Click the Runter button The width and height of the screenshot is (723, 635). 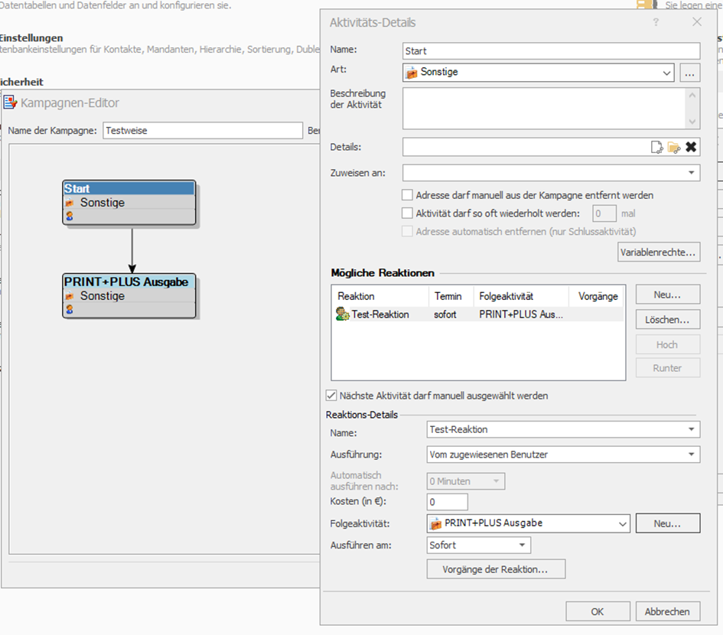(668, 368)
